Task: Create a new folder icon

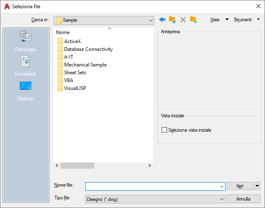Action: point(193,20)
